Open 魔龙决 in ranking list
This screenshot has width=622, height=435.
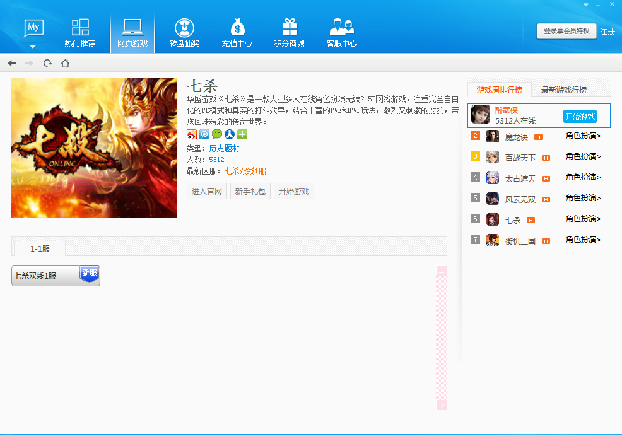point(517,137)
